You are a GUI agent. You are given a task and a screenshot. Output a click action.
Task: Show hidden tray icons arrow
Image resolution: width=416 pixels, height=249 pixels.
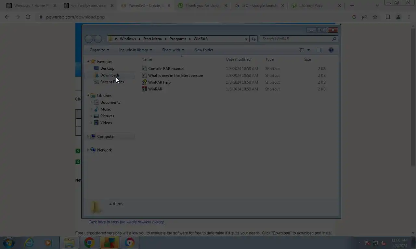[x=359, y=243]
